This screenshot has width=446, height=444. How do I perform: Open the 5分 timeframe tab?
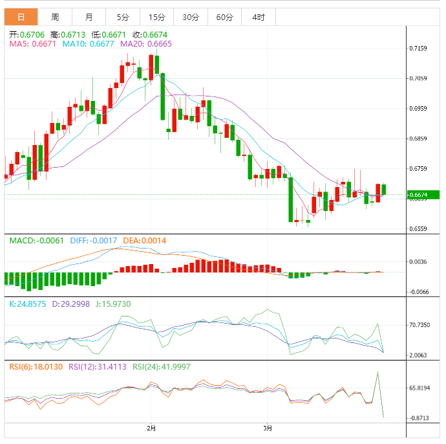pyautogui.click(x=123, y=17)
